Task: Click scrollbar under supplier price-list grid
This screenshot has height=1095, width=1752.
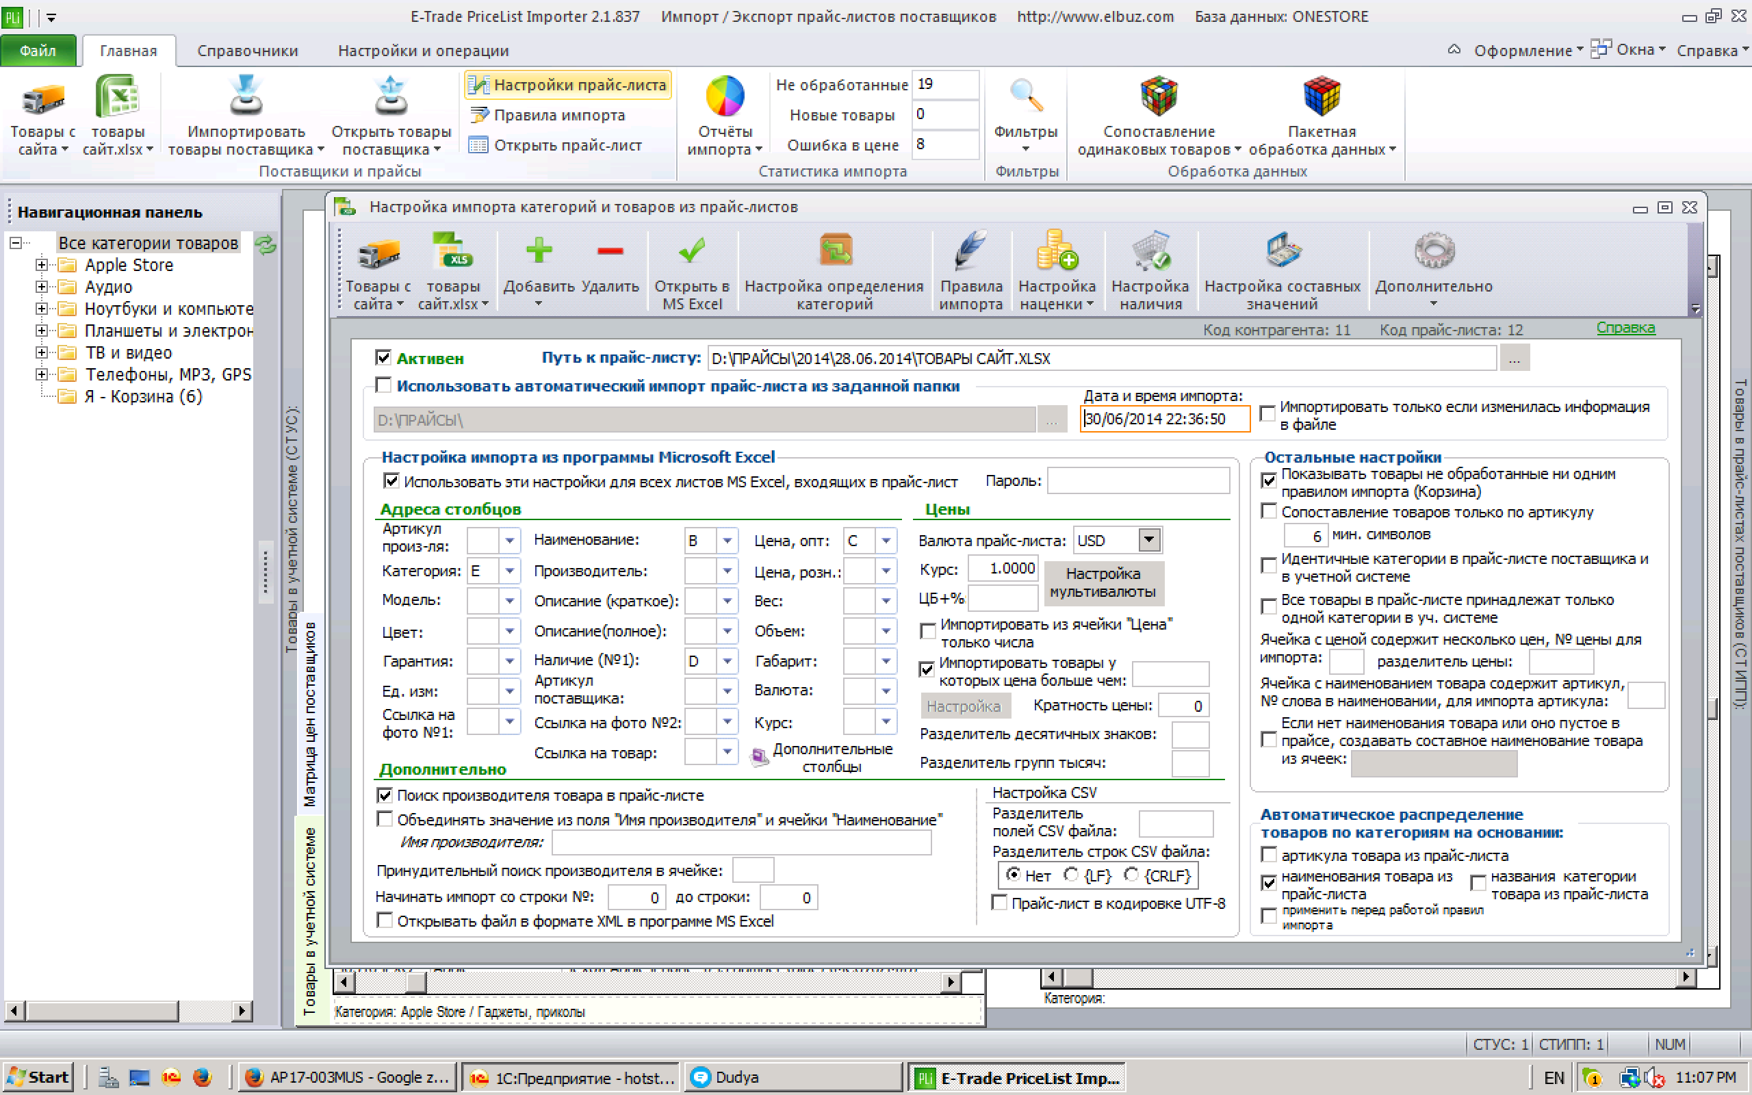Action: pyautogui.click(x=1367, y=977)
